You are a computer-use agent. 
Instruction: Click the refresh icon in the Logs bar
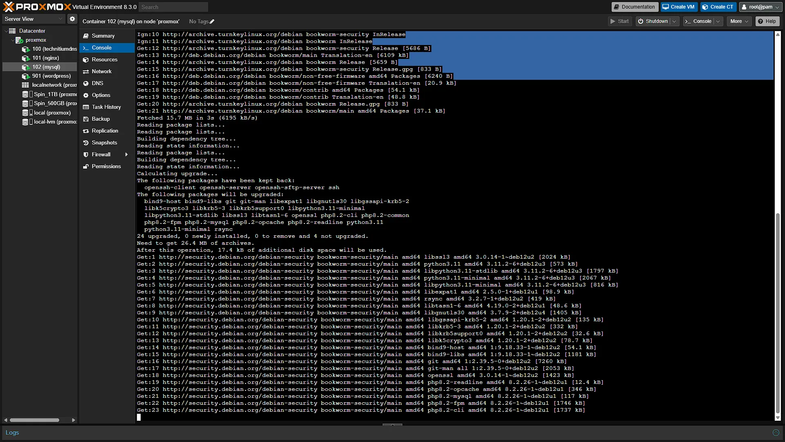(776, 433)
